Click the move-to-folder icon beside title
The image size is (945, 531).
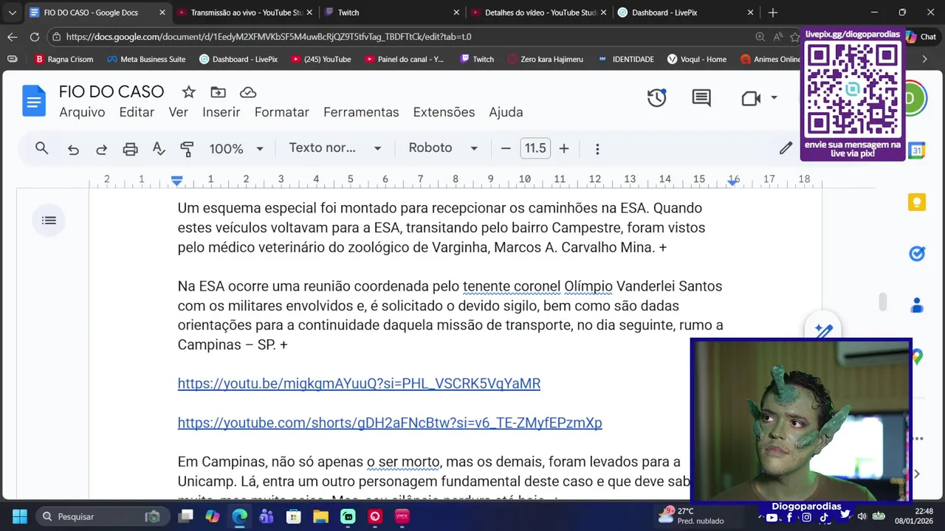pyautogui.click(x=218, y=92)
